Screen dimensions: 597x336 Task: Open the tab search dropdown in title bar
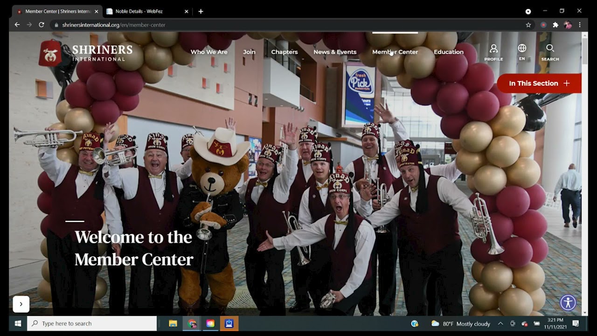point(528,11)
